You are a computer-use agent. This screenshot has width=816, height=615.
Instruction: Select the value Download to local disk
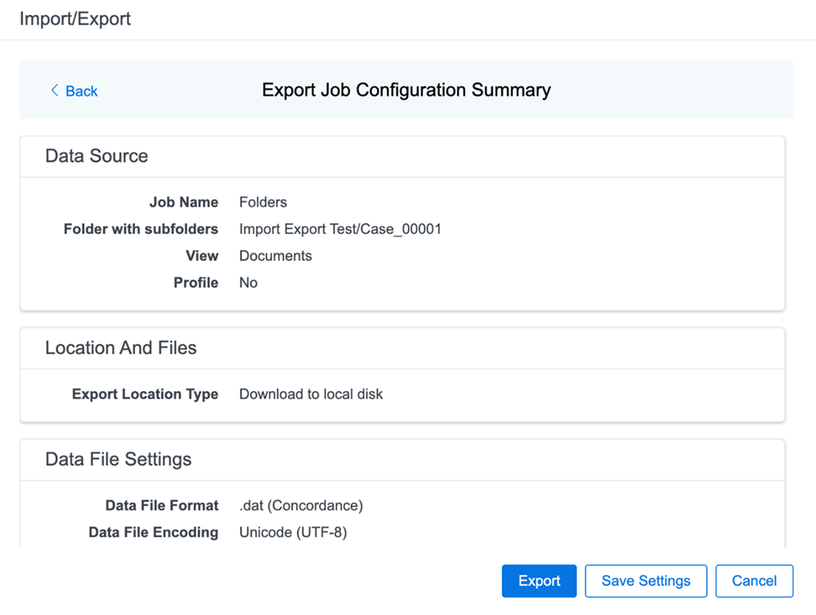(311, 394)
